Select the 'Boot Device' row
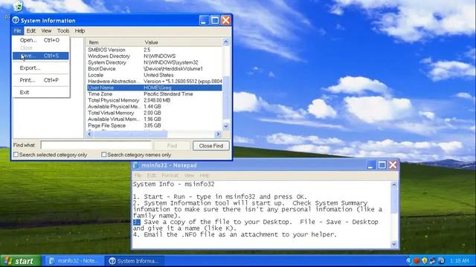Viewport: 476px width, 267px height. [x=154, y=69]
